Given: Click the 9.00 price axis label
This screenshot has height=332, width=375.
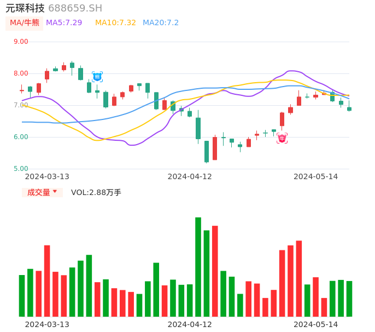Looking at the screenshot, I should [21, 42].
